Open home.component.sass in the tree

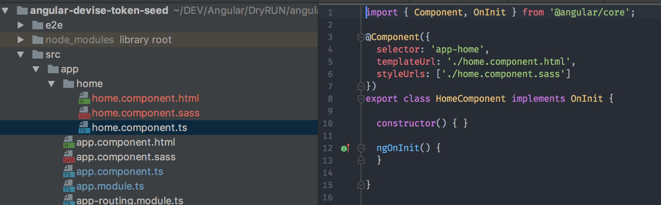[146, 113]
